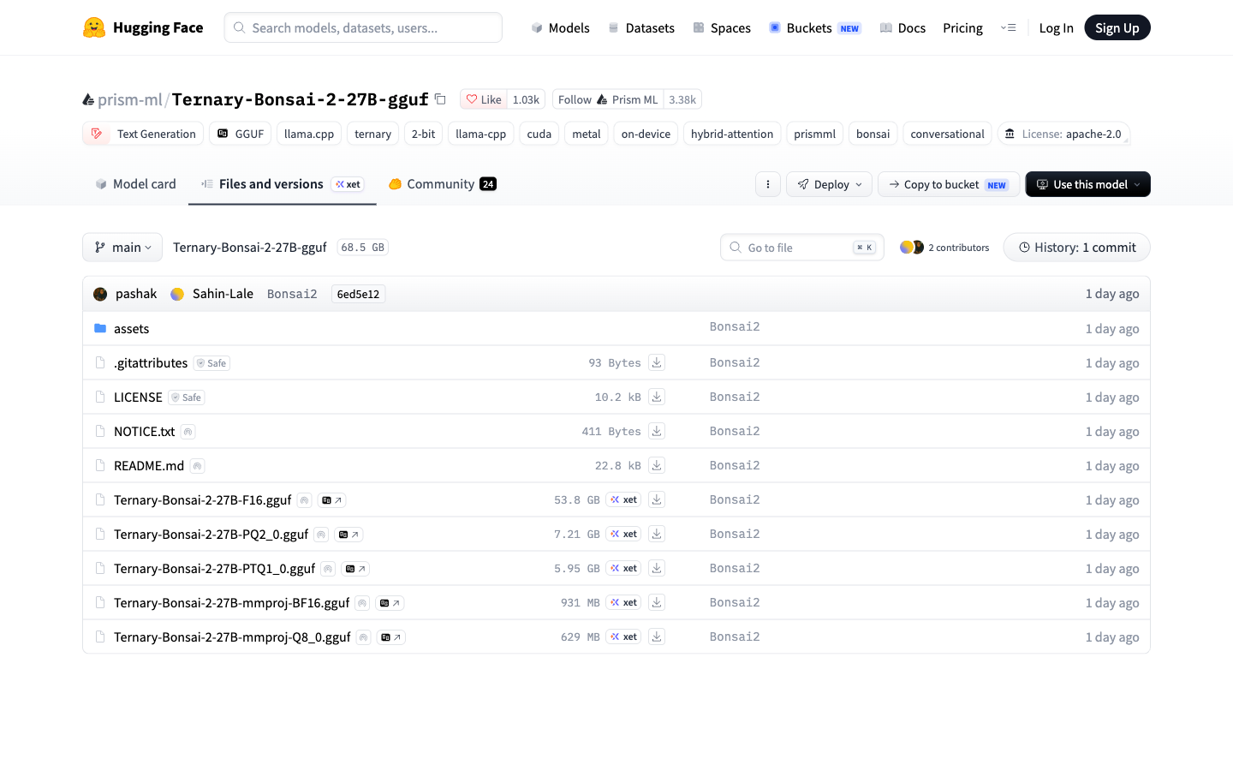Screen dimensions: 1233x771
Task: Click the Sign Up button
Action: 1117,27
